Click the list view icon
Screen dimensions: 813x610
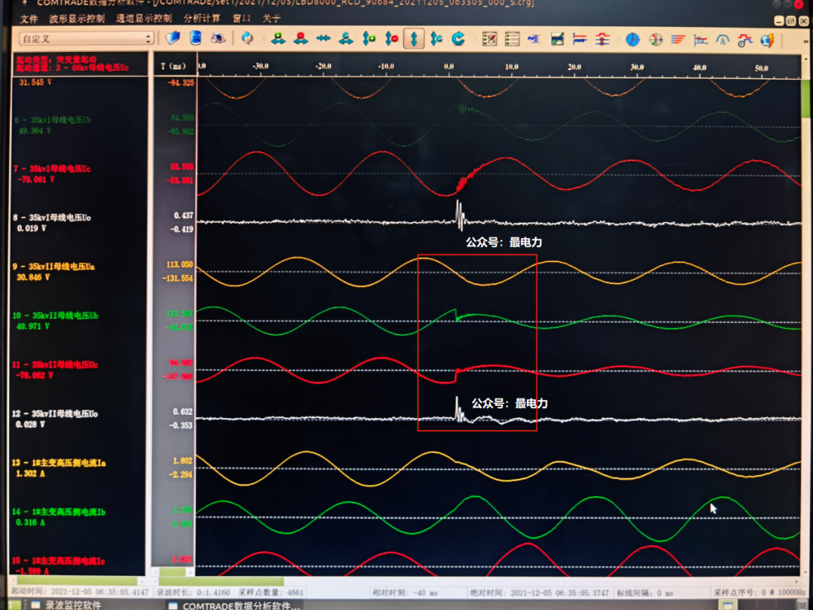(513, 39)
